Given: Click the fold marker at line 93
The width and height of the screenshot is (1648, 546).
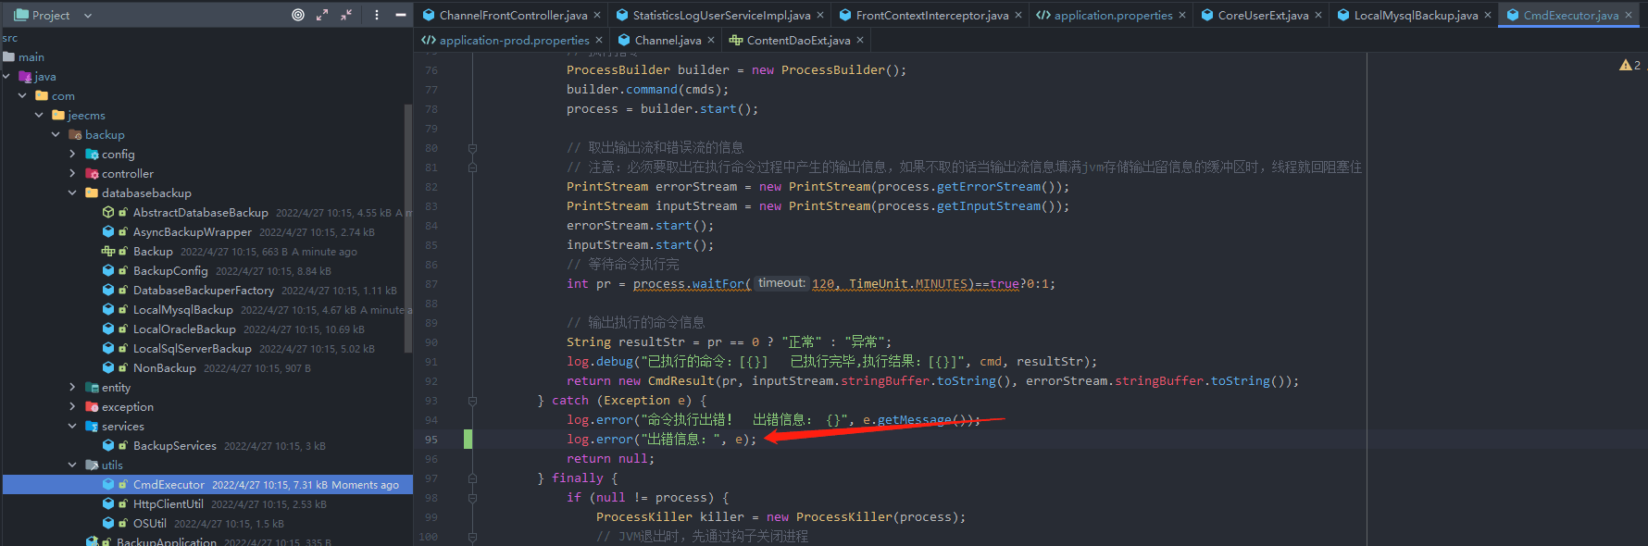Looking at the screenshot, I should tap(472, 401).
